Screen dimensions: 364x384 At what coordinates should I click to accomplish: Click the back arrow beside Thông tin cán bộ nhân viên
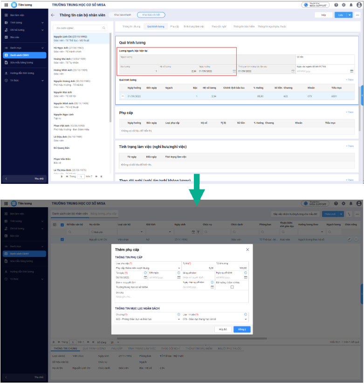pos(53,15)
